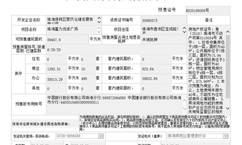Click down arrow of 开发企业名称 field
This screenshot has height=145, width=242.
pyautogui.click(x=99, y=22)
